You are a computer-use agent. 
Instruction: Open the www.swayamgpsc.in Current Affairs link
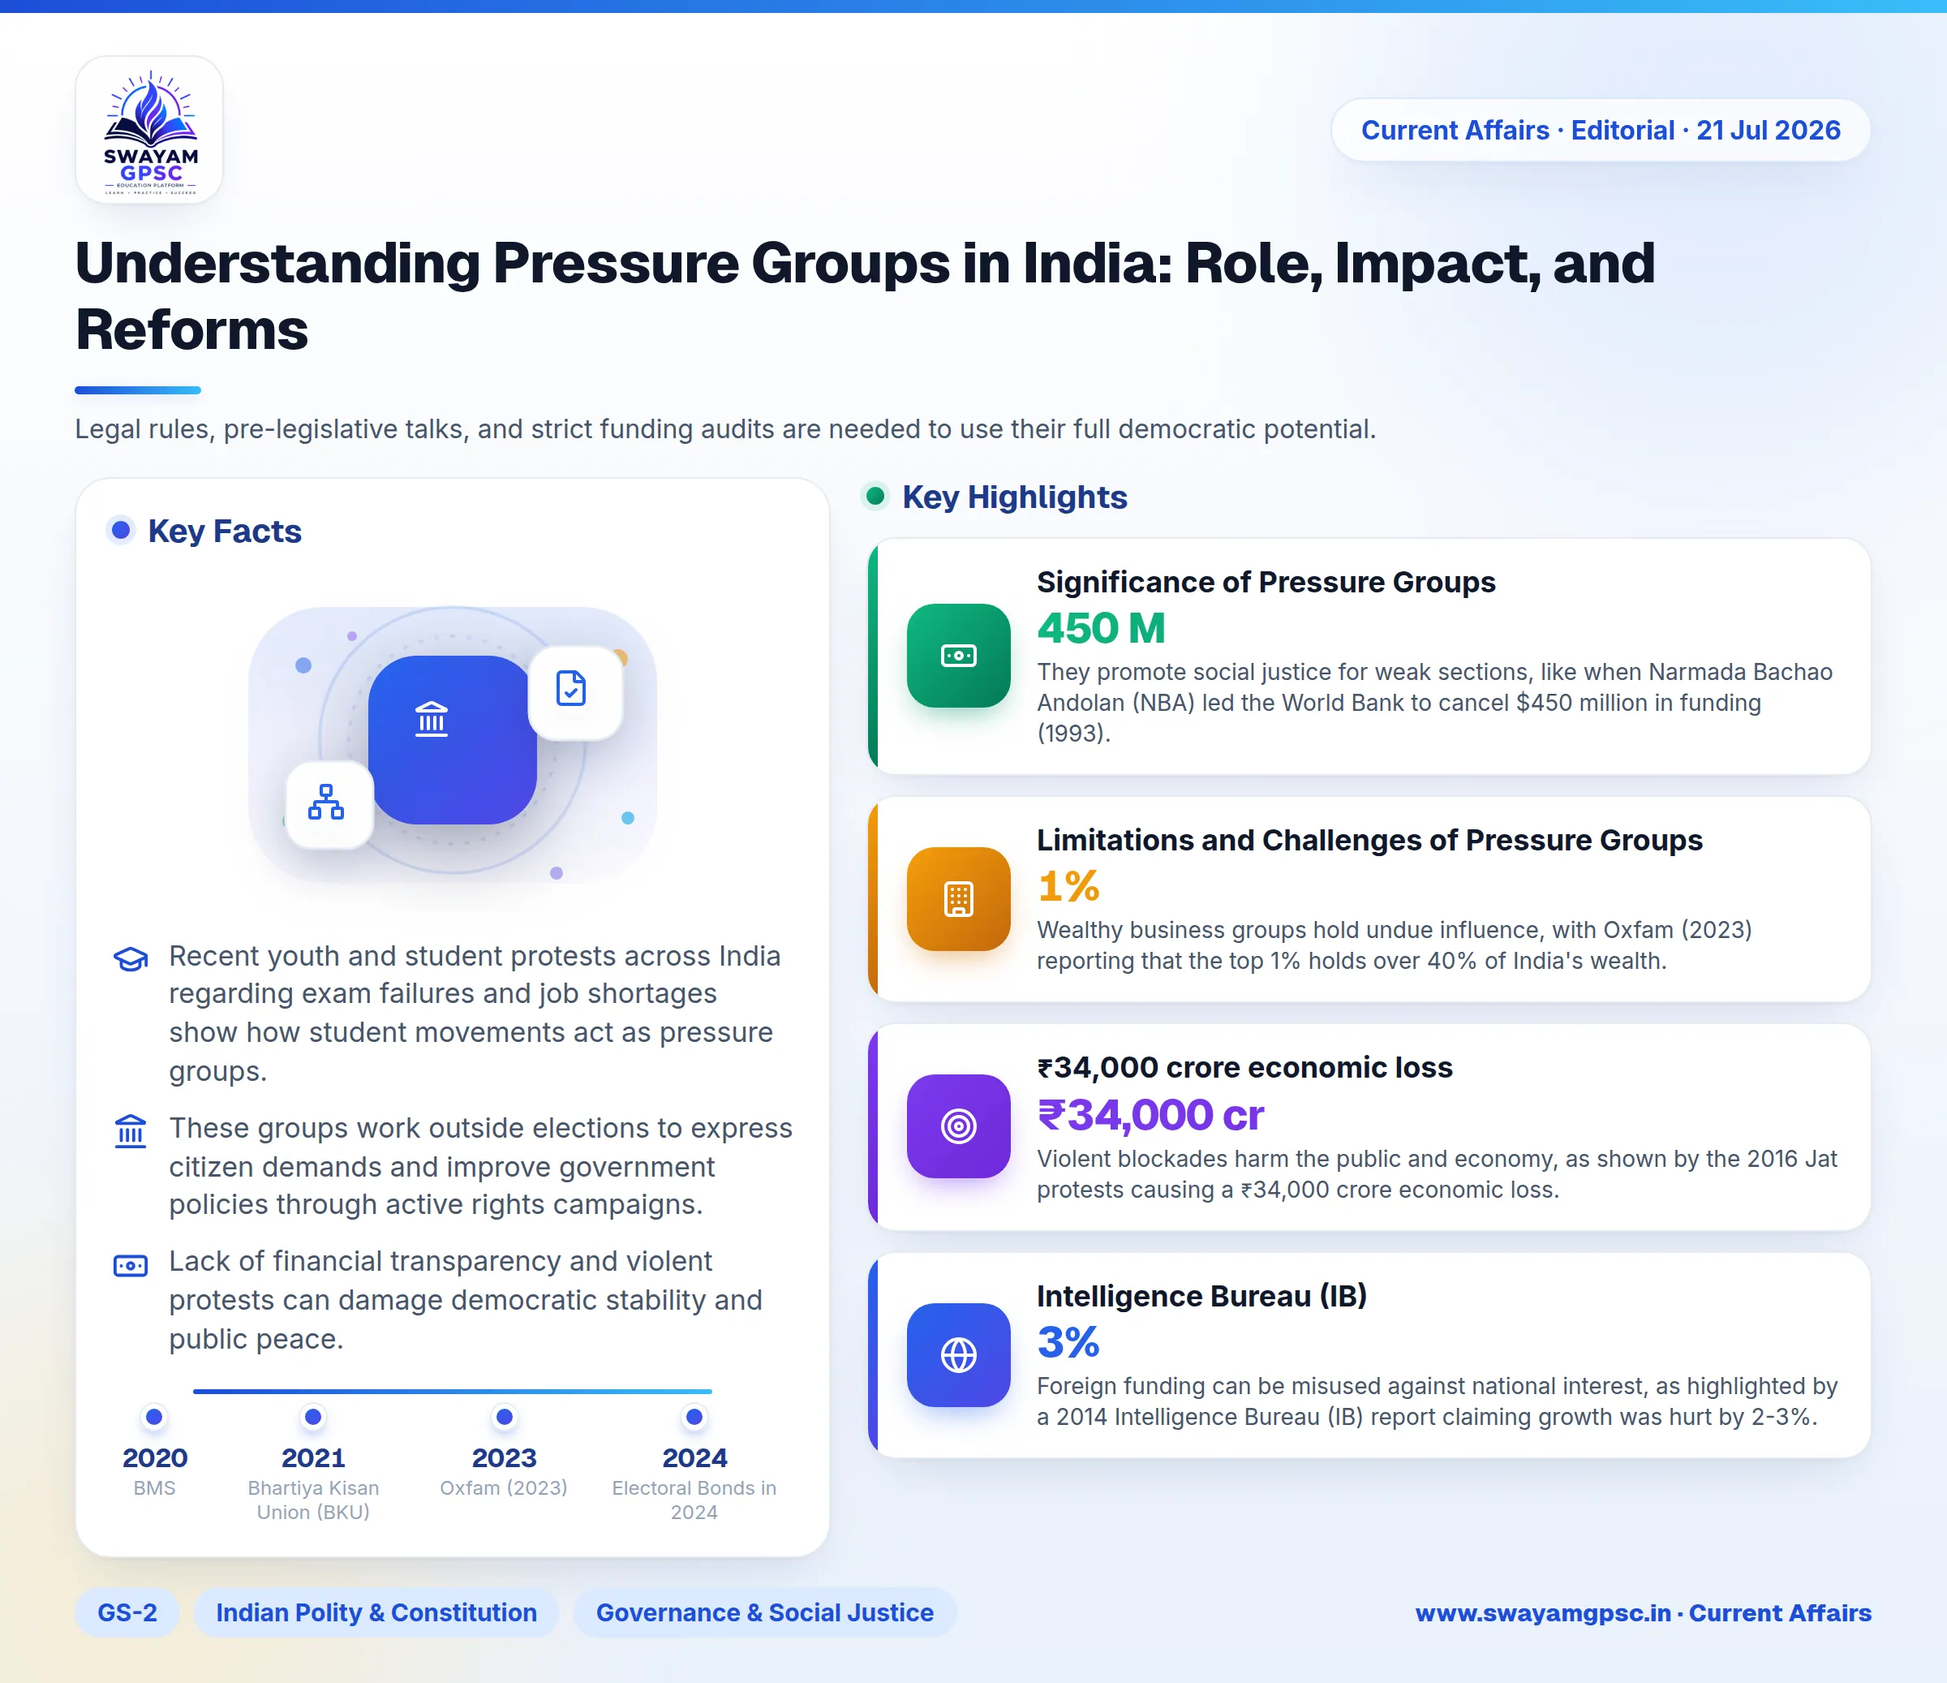(x=1644, y=1612)
